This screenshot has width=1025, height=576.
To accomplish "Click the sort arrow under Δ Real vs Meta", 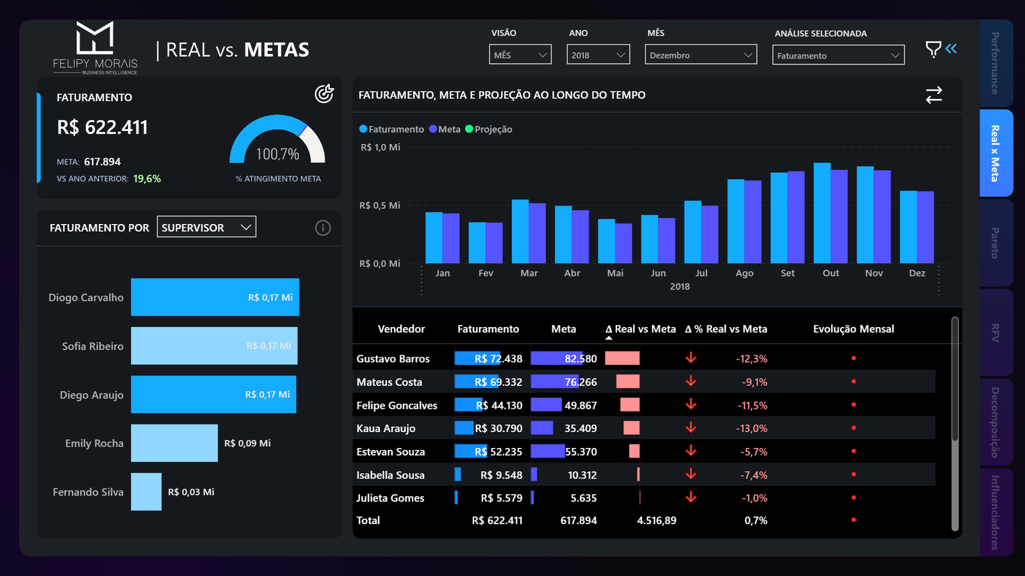I will tap(609, 338).
